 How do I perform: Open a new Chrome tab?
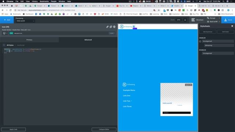point(227,6)
